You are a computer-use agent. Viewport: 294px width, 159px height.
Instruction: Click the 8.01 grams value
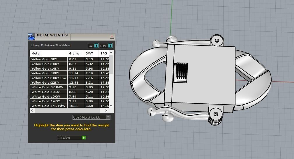73,59
